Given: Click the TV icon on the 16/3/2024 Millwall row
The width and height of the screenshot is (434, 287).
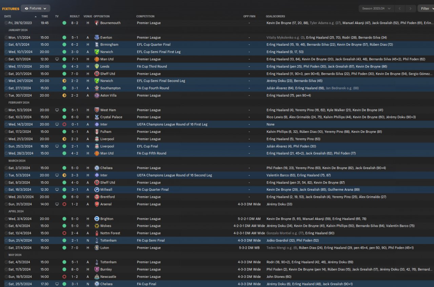Looking at the screenshot, I should click(x=57, y=190).
